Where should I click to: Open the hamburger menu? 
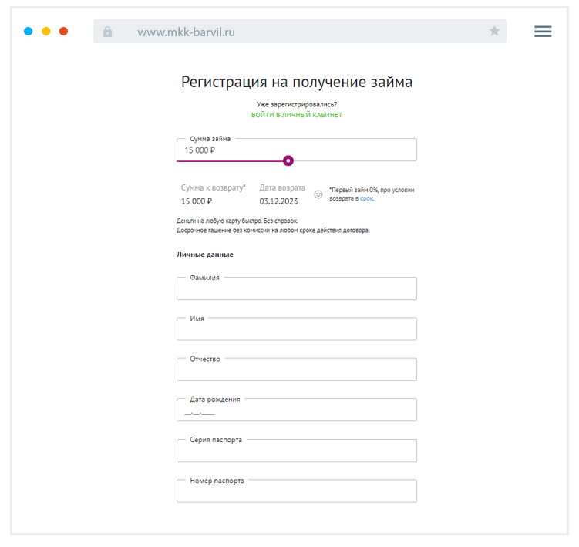(543, 32)
